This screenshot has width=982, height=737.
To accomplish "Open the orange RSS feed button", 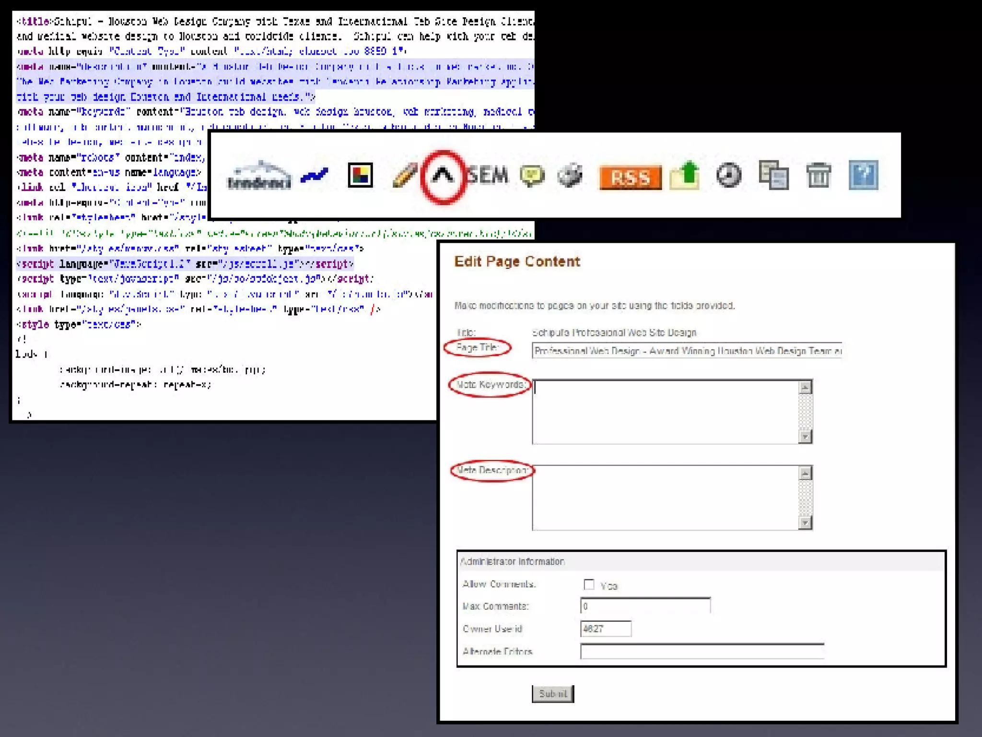I will [x=630, y=178].
